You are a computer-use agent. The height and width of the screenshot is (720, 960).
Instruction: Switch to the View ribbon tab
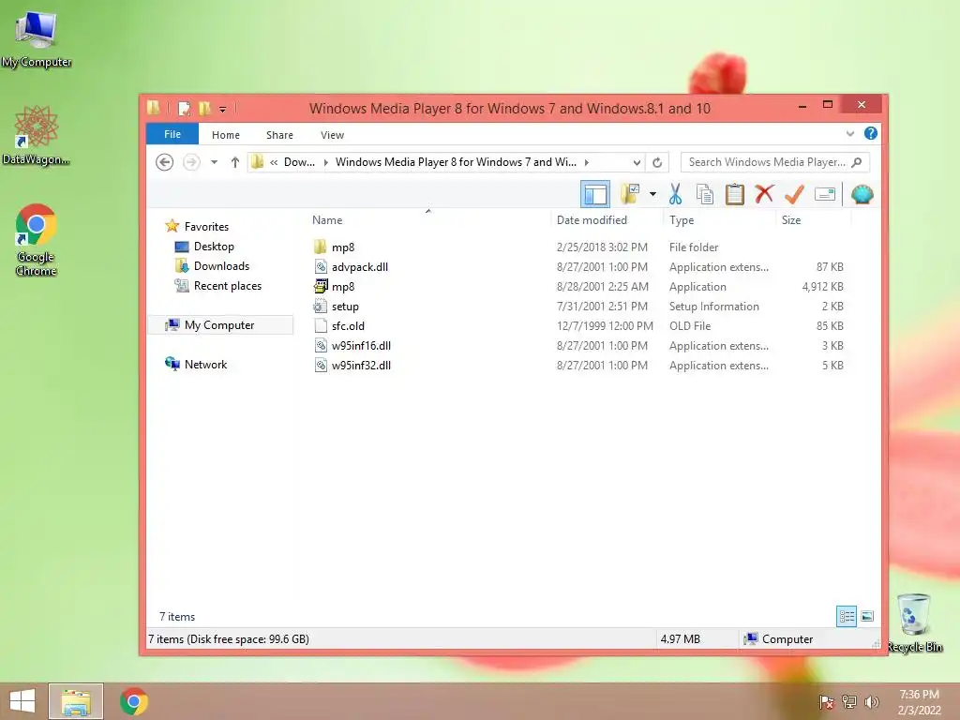333,135
